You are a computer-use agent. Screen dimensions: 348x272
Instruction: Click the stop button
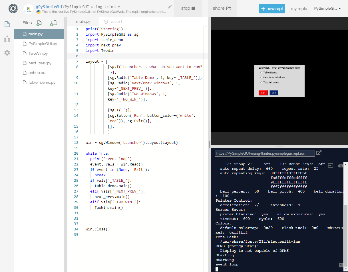(x=188, y=8)
